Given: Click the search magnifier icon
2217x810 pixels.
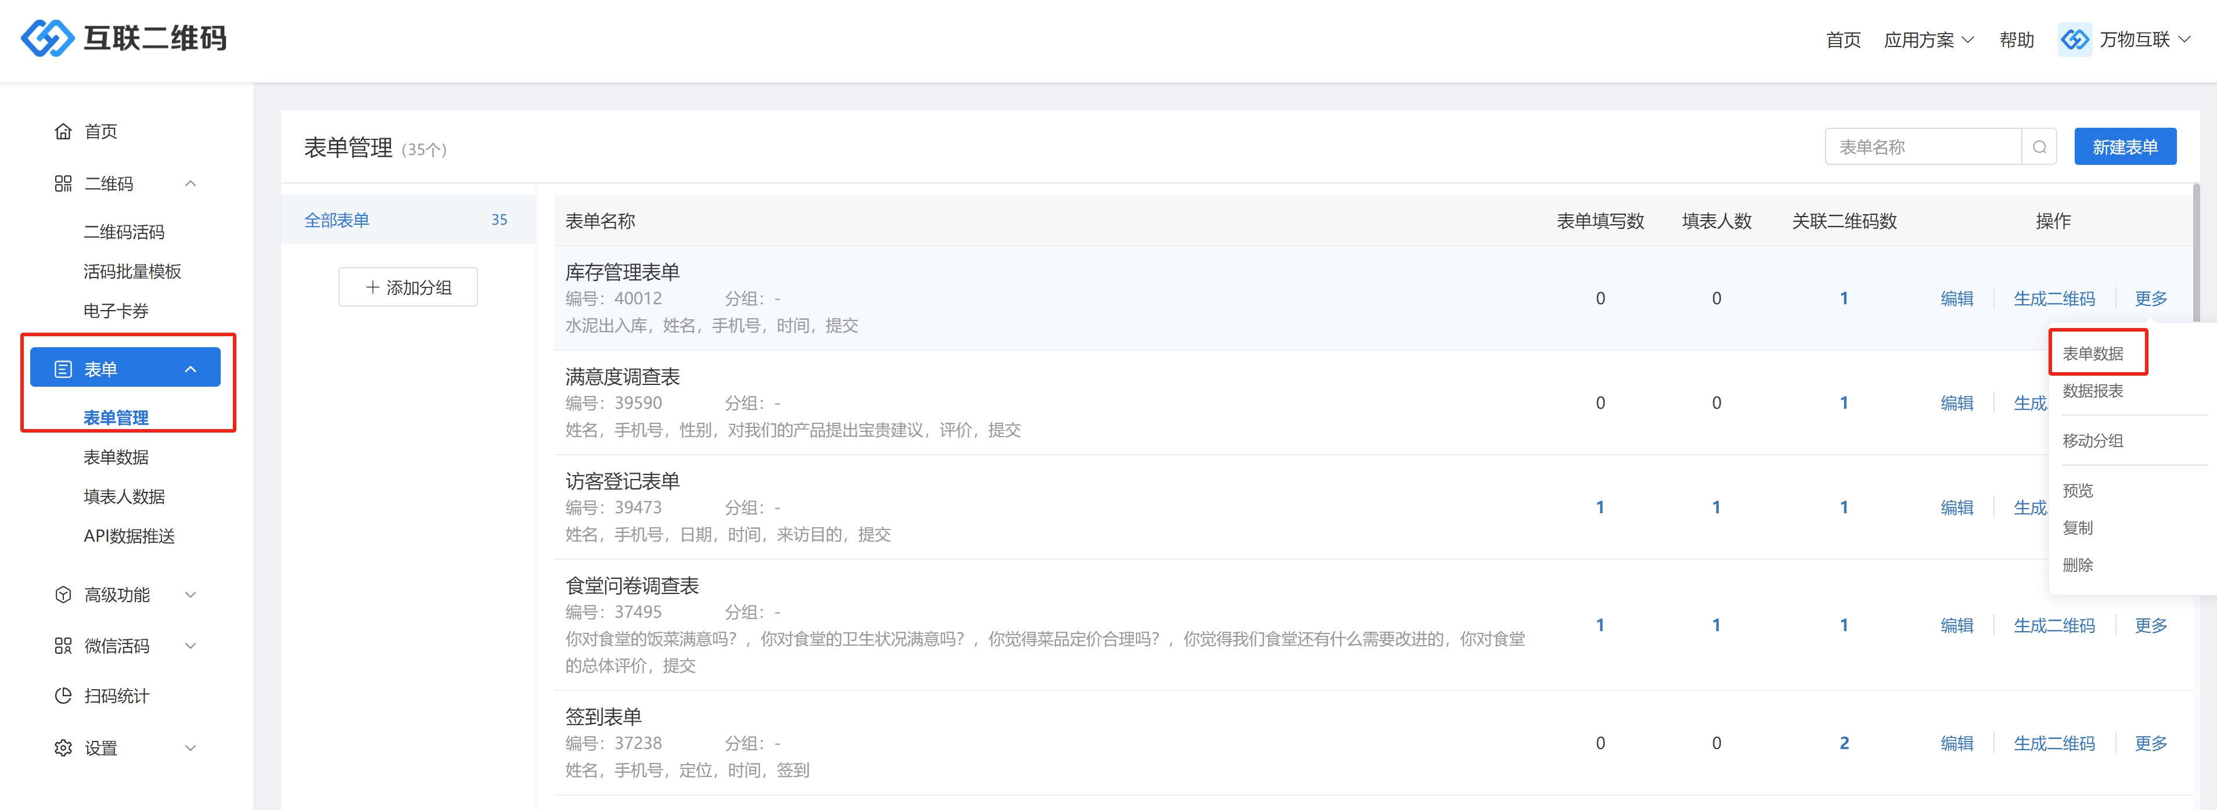Looking at the screenshot, I should point(2039,147).
